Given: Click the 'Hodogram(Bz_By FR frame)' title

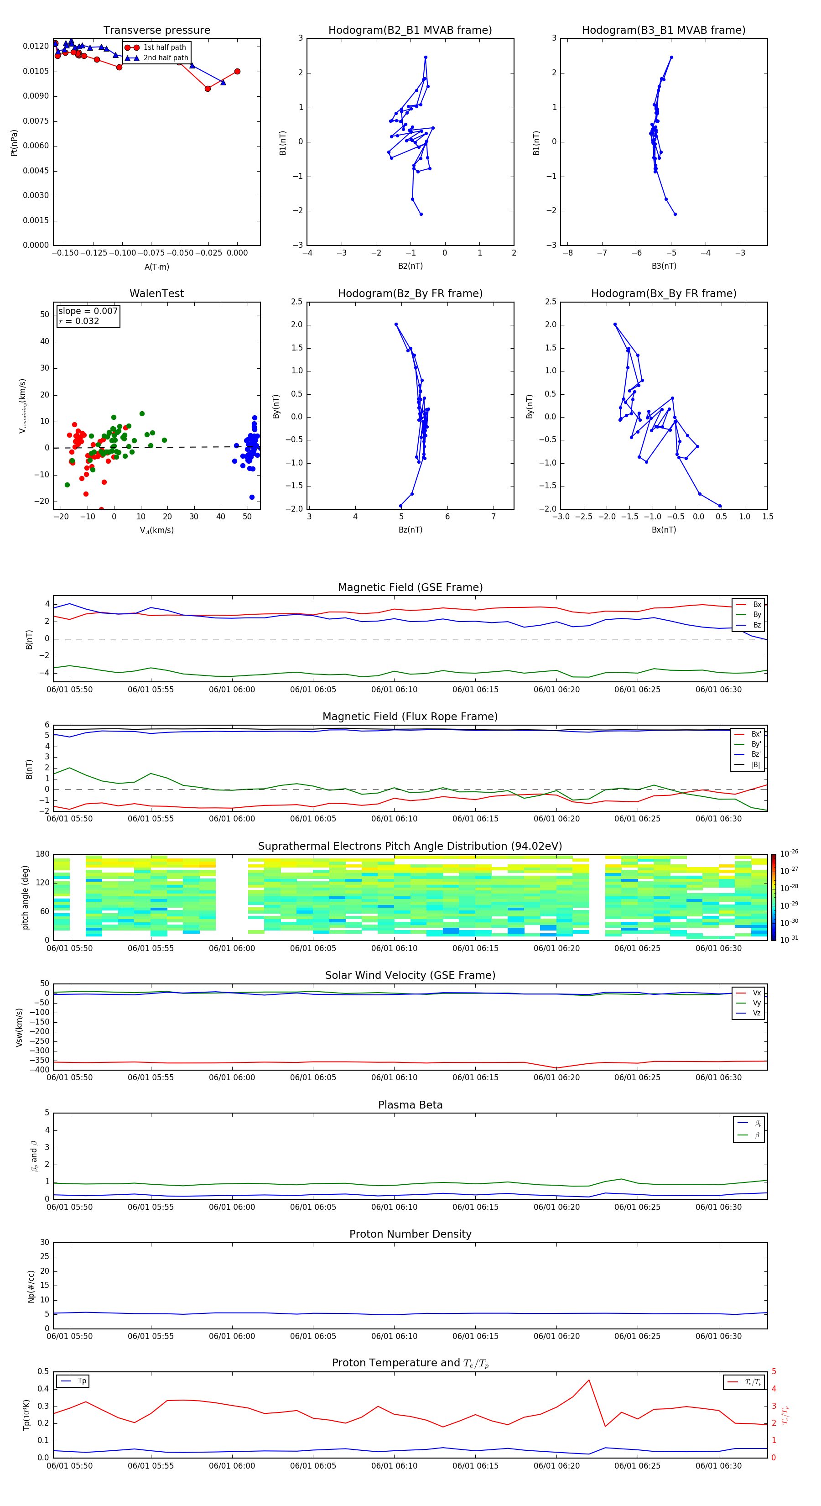Looking at the screenshot, I should point(410,293).
